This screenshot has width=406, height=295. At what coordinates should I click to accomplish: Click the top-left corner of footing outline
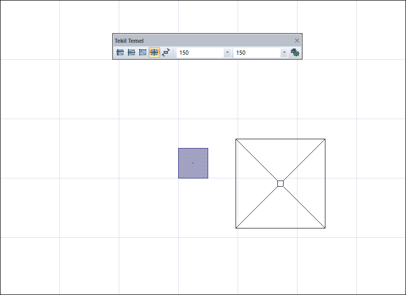[236, 139]
